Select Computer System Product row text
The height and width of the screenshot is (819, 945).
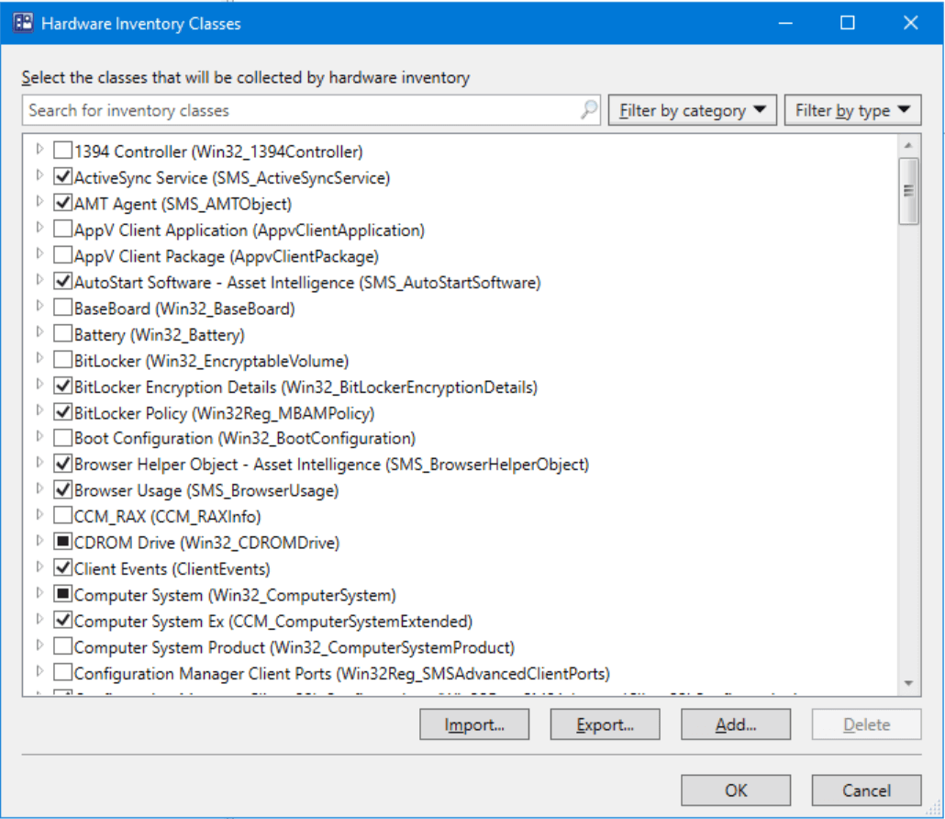pyautogui.click(x=295, y=647)
